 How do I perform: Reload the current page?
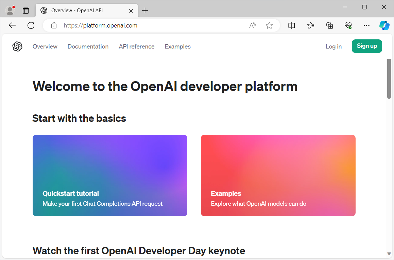pyautogui.click(x=31, y=25)
